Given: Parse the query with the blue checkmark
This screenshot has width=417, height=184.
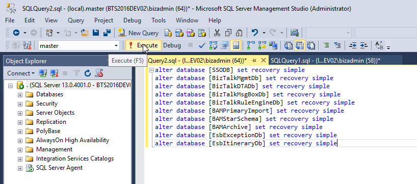Looking at the screenshot, I should coord(202,46).
